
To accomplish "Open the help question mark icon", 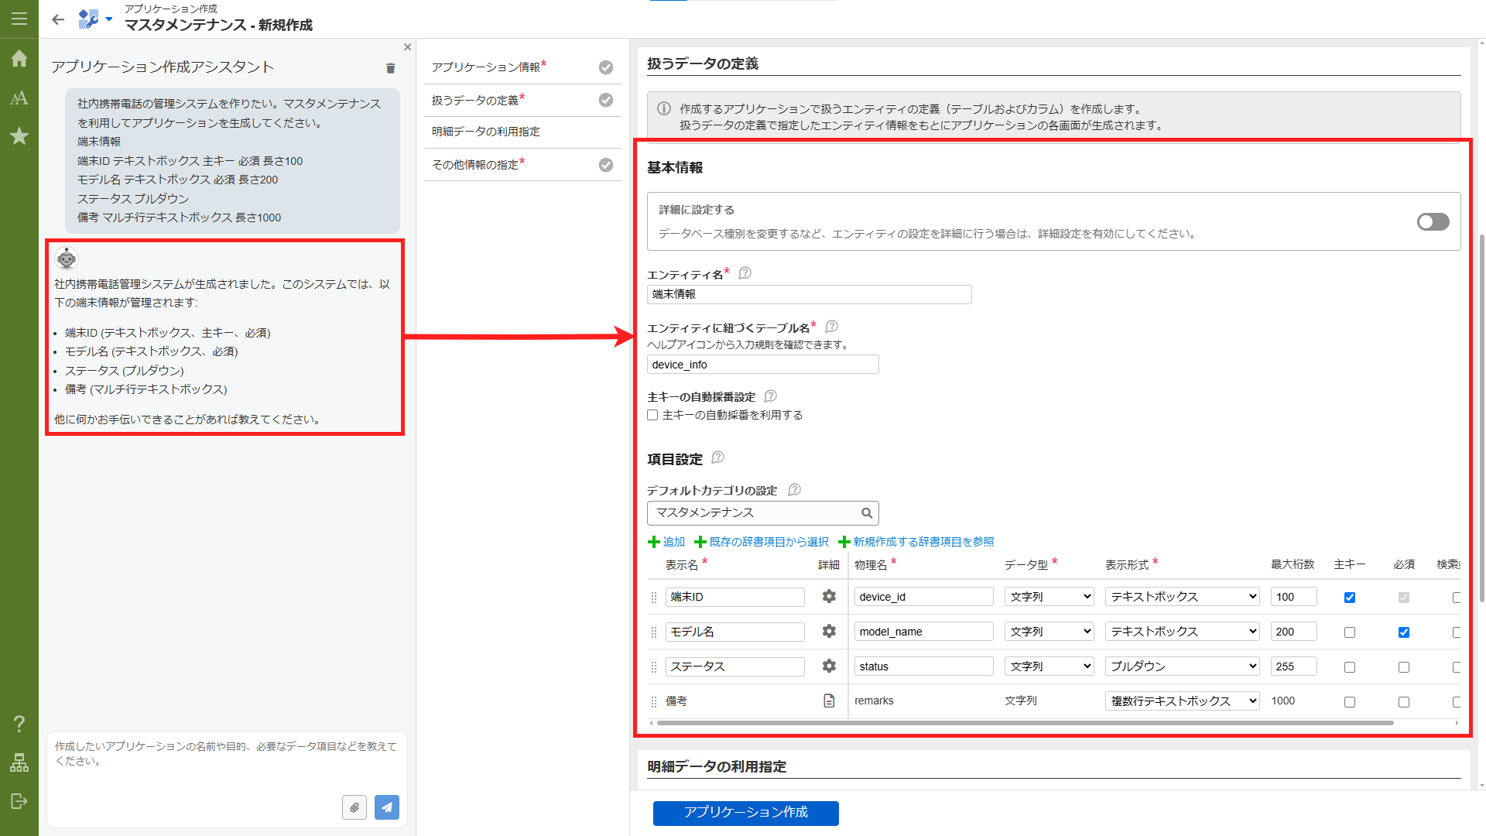I will (x=19, y=725).
